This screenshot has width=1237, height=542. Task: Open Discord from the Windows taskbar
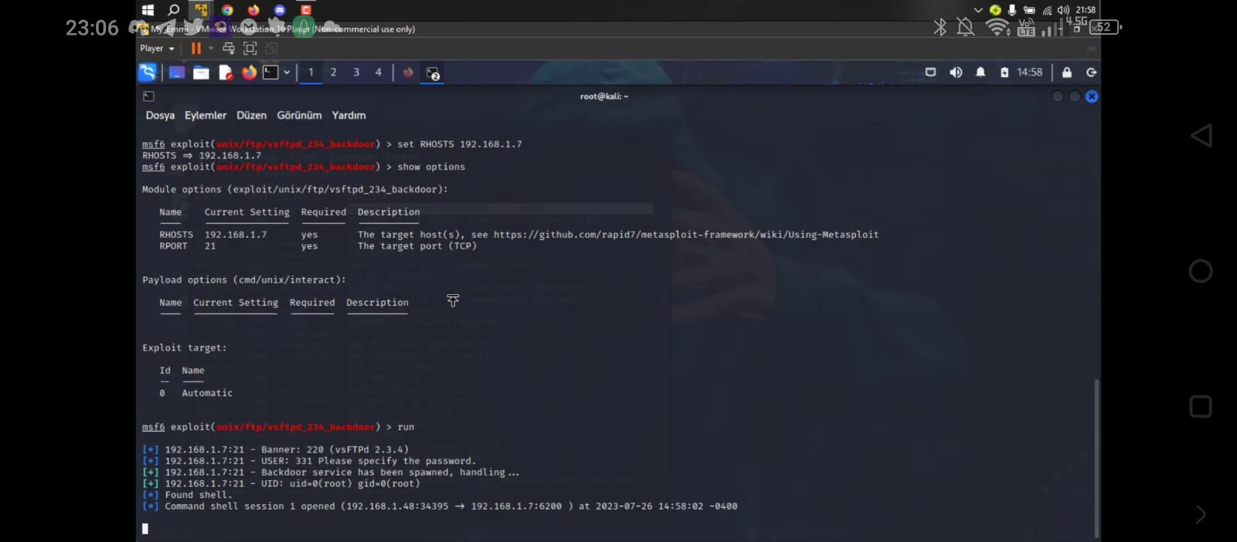pos(280,10)
